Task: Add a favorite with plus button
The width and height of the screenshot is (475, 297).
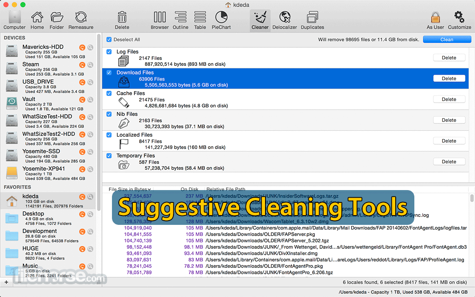Action: click(6, 282)
